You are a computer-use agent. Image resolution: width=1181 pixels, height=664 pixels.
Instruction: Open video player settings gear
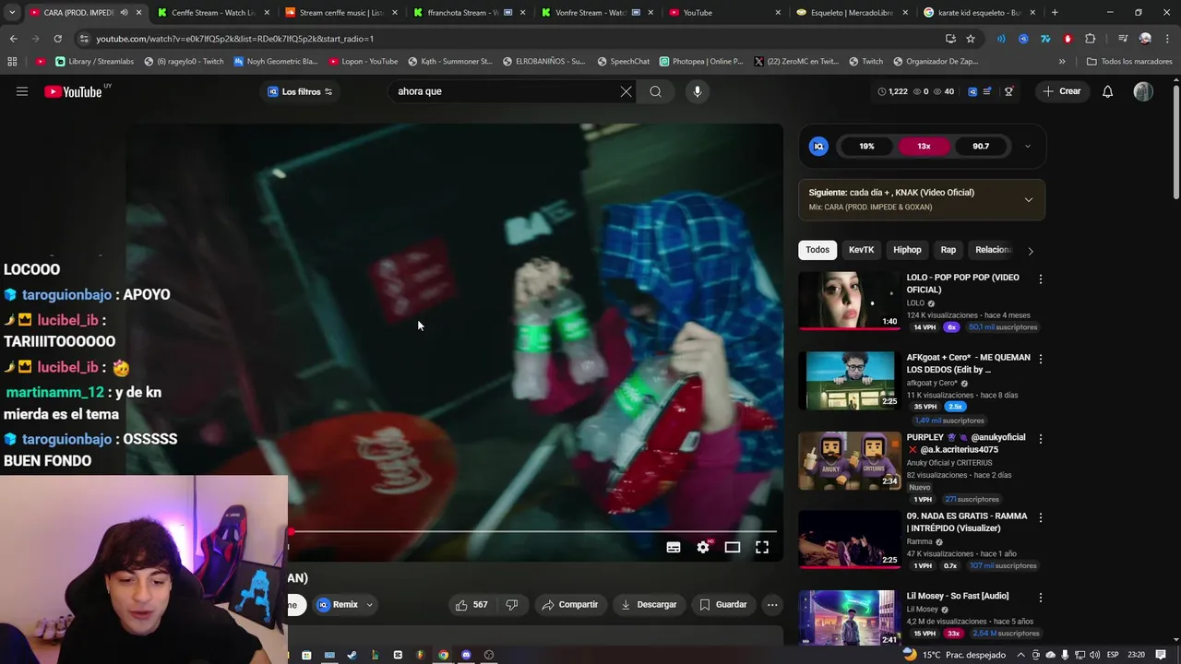(x=703, y=547)
